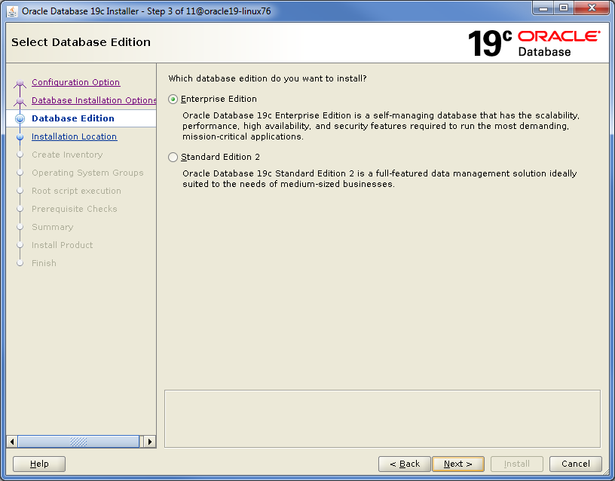The width and height of the screenshot is (615, 481).
Task: Click the Cancel button to exit installation
Action: 575,464
